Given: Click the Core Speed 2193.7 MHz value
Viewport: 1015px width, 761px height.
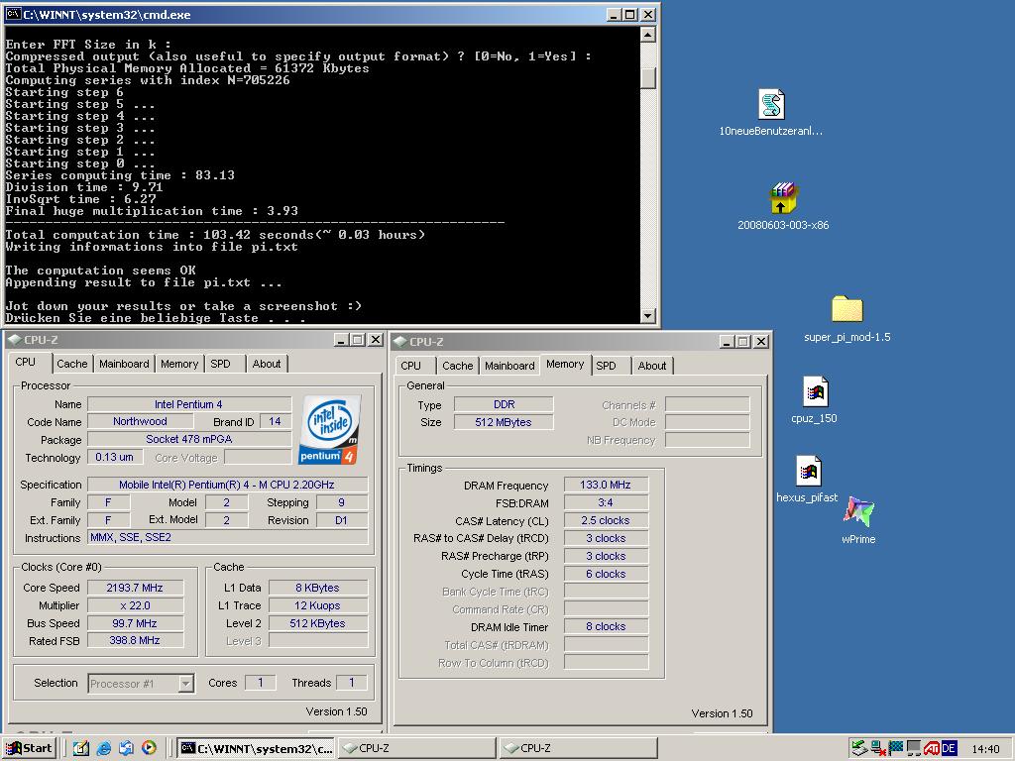Looking at the screenshot, I should click(135, 588).
